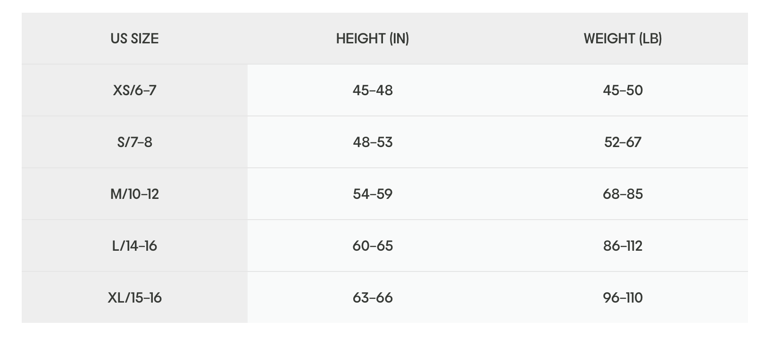Click the gray divider line between the S/7-8 and M/10-12 rows

coord(385,168)
